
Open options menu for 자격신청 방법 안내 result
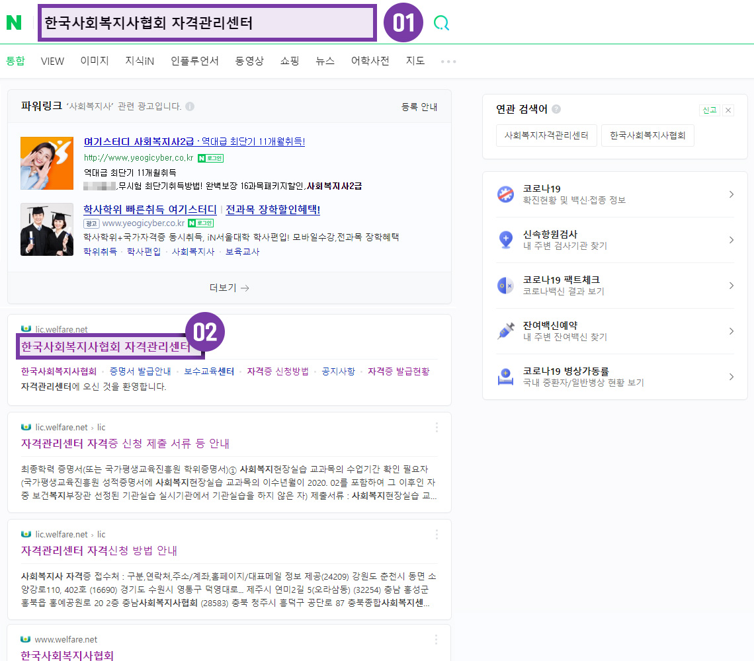[437, 534]
